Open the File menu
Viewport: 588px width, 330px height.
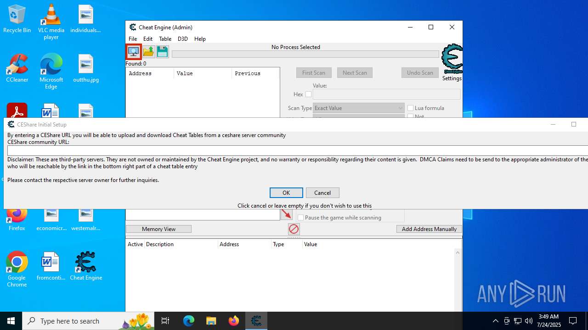(133, 39)
